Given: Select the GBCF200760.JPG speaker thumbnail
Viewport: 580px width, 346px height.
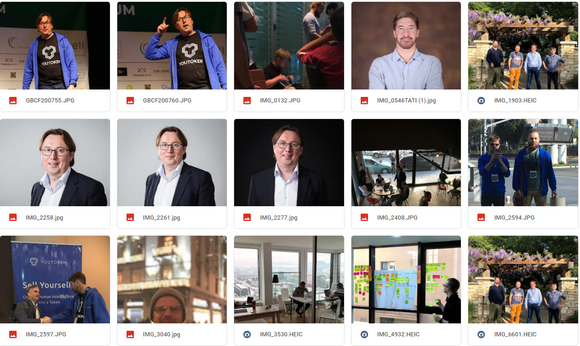Looking at the screenshot, I should 172,46.
